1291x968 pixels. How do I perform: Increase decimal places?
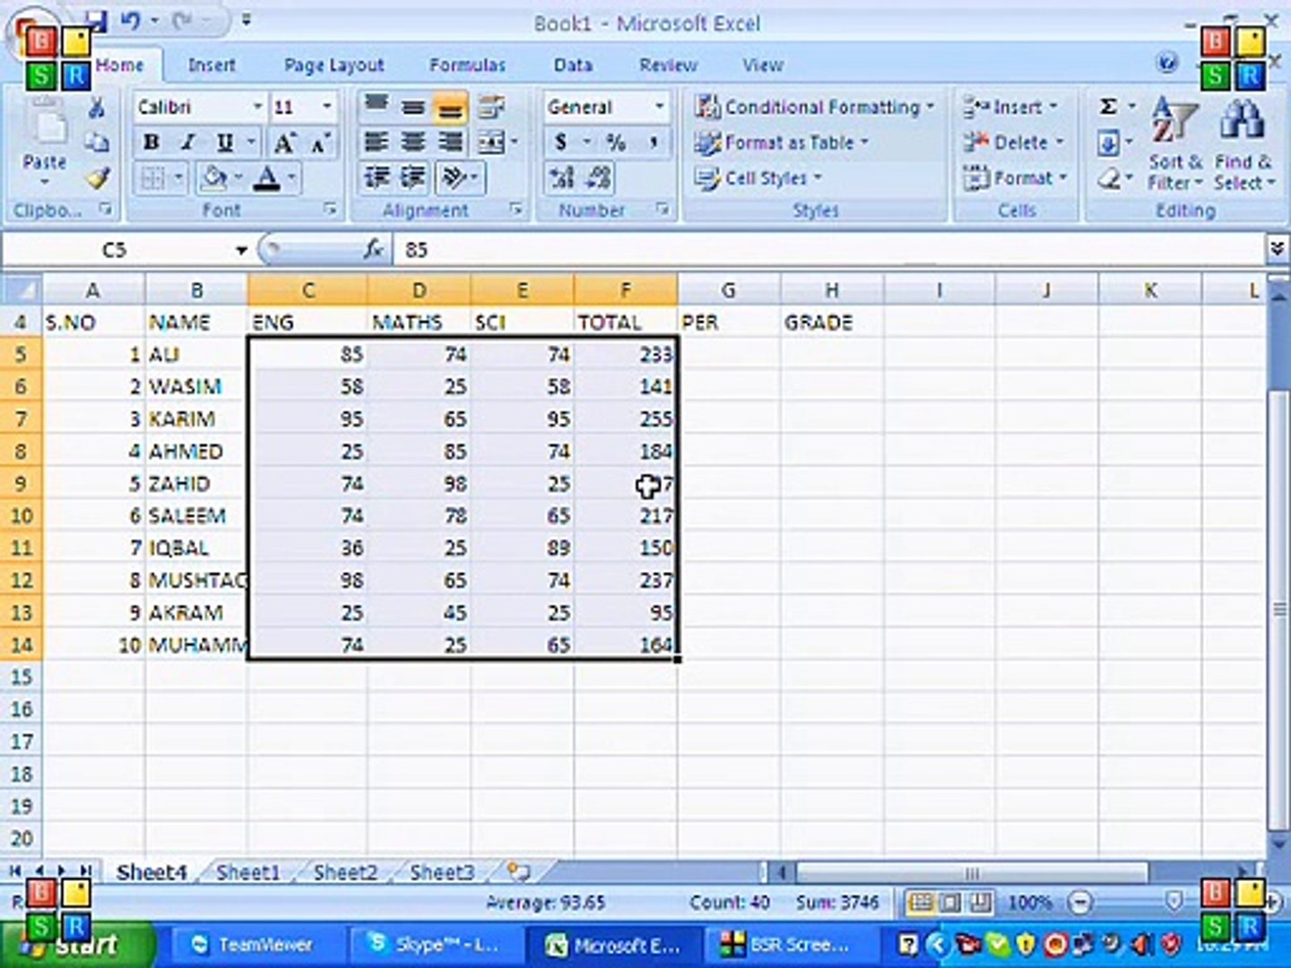[562, 177]
